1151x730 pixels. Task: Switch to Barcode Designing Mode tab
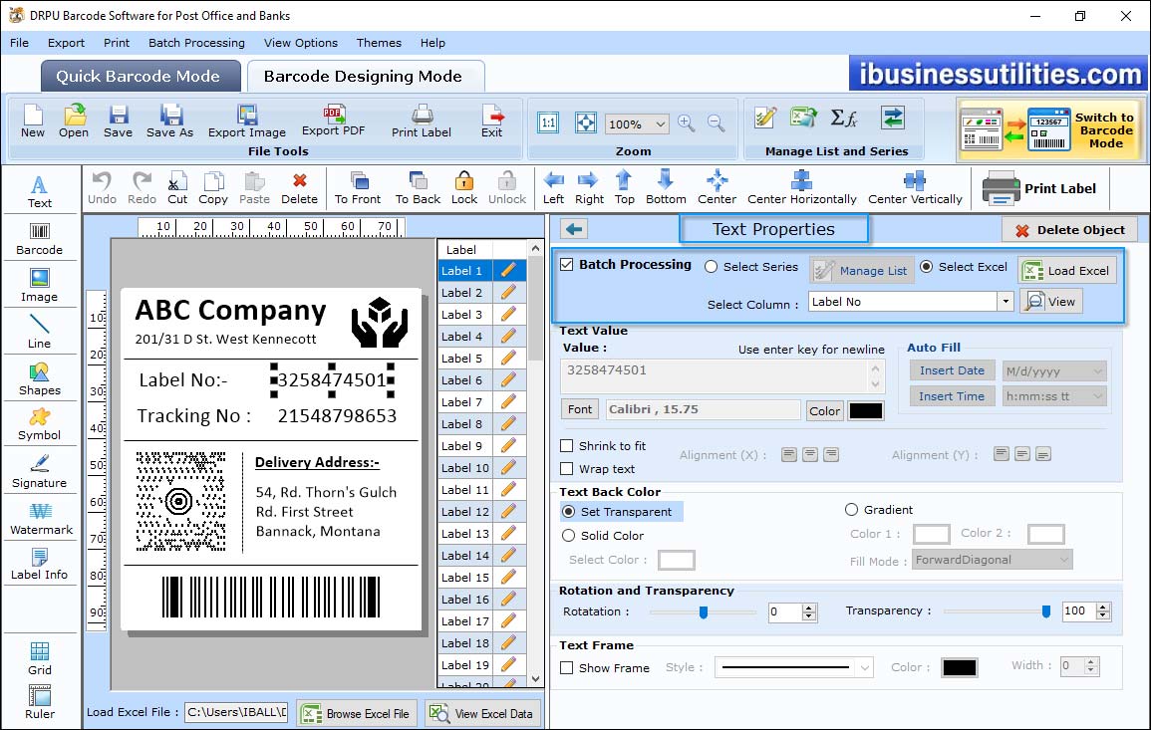point(365,77)
